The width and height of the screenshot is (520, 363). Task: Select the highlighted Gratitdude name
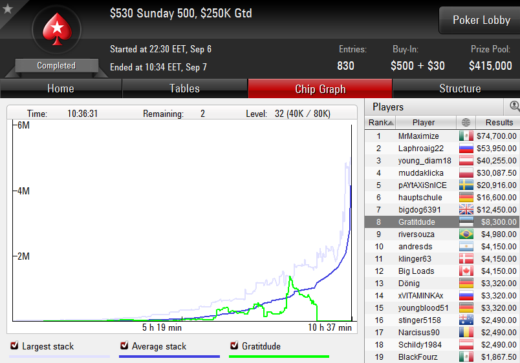pos(417,222)
